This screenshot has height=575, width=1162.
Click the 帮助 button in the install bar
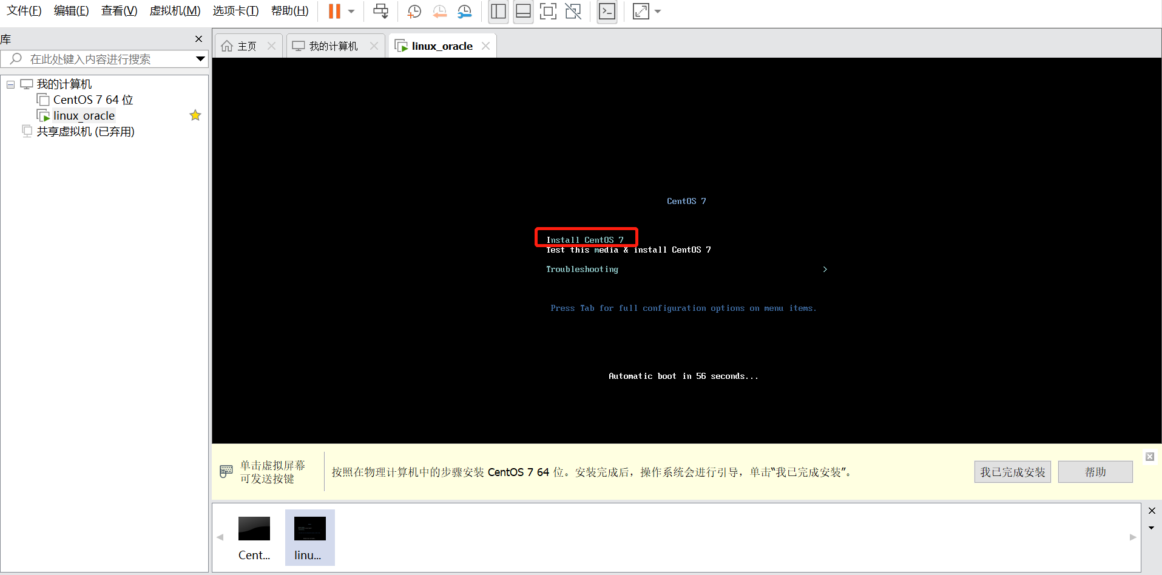coord(1095,472)
